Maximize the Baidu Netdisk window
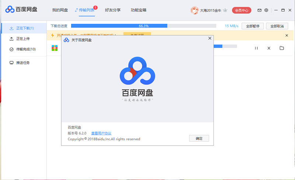 coord(283,10)
